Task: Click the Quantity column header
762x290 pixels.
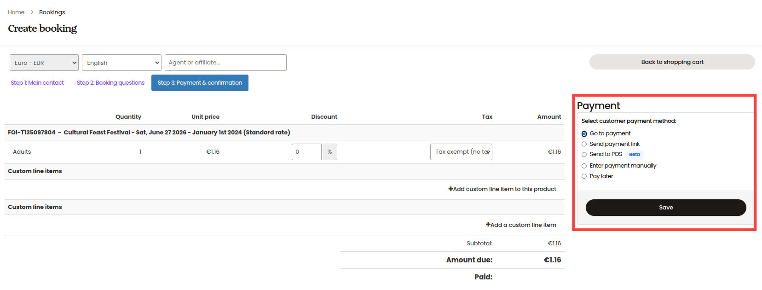Action: click(x=128, y=117)
